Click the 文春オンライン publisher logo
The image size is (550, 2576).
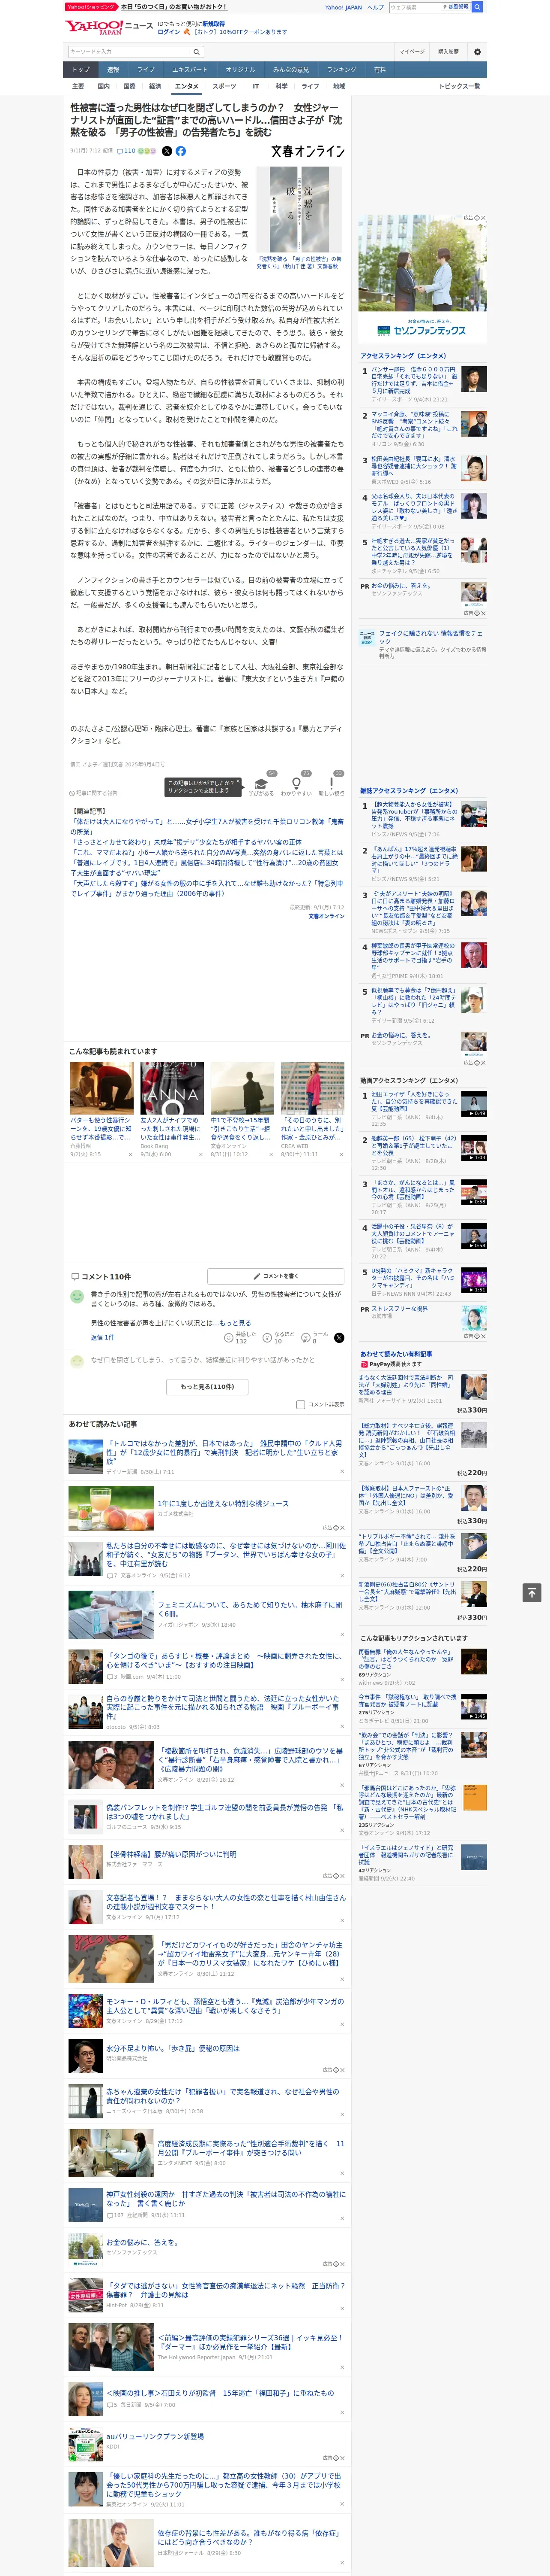pos(308,151)
